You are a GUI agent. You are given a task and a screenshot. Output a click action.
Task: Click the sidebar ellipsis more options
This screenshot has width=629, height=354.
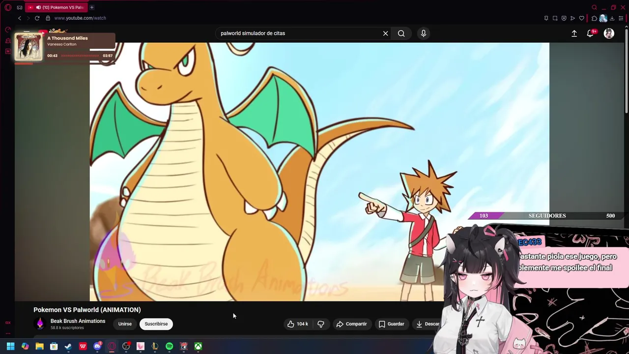(x=8, y=333)
